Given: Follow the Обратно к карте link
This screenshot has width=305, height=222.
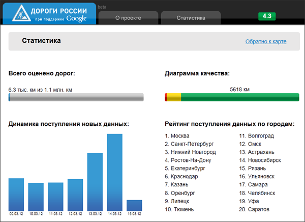Looking at the screenshot, I should click(x=266, y=41).
